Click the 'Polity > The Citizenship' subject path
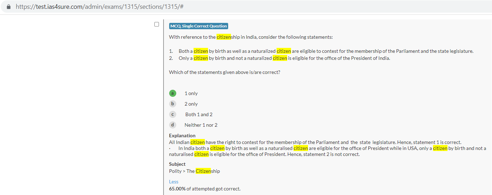Image resolution: width=492 pixels, height=195 pixels. click(x=194, y=171)
